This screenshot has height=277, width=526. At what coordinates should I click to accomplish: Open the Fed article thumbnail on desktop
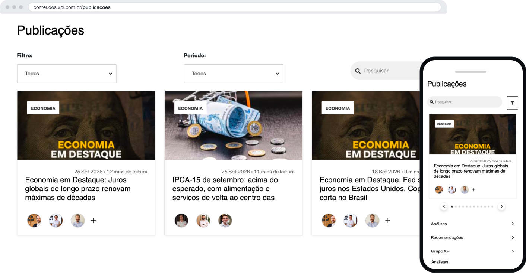[x=366, y=126]
